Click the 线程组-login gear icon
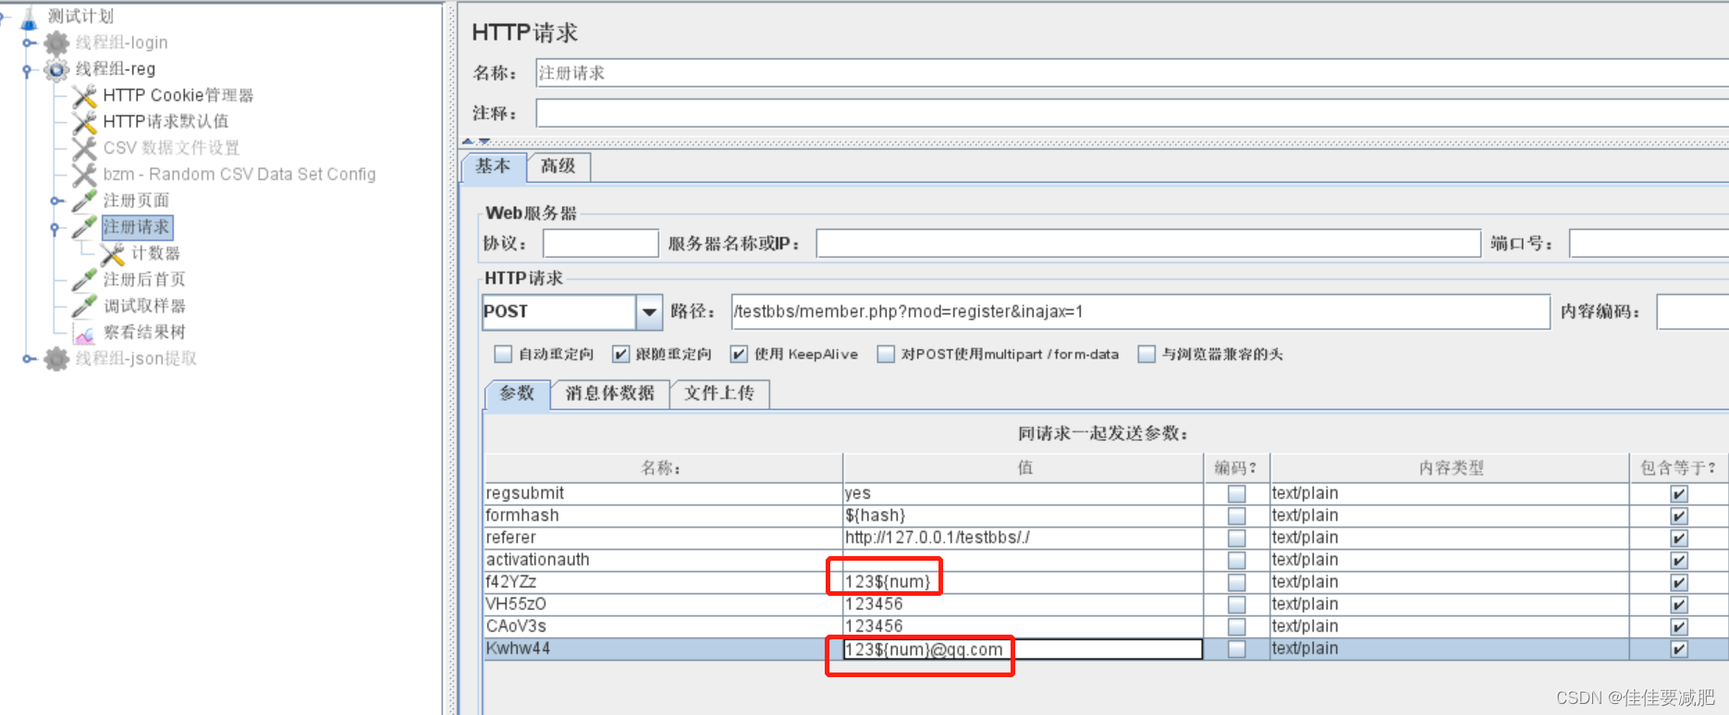This screenshot has height=715, width=1729. point(56,42)
